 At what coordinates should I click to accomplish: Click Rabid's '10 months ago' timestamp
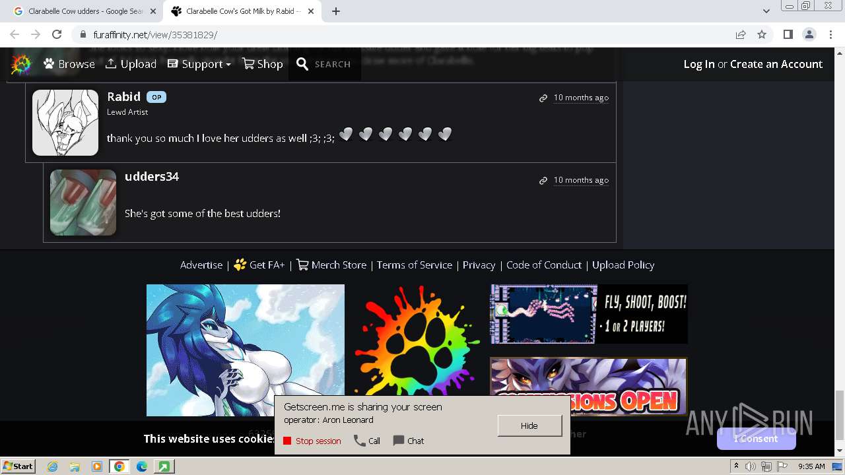[x=581, y=98]
